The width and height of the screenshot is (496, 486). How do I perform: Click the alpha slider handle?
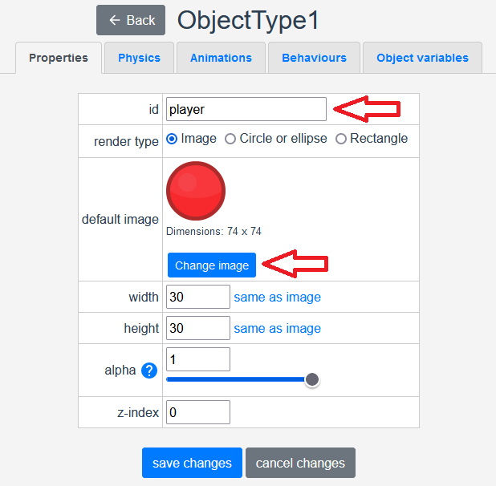click(312, 379)
